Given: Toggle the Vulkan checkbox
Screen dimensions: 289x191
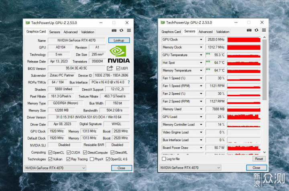Looking at the screenshot, I should (50, 159).
